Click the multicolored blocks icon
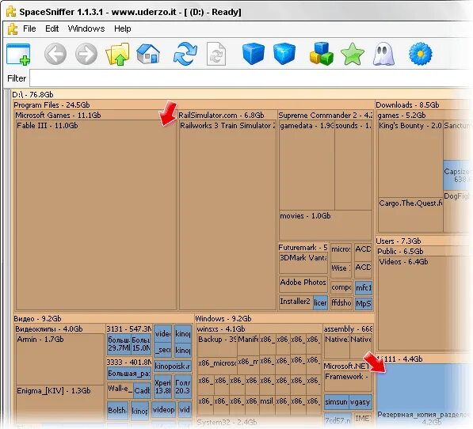 pyautogui.click(x=322, y=54)
